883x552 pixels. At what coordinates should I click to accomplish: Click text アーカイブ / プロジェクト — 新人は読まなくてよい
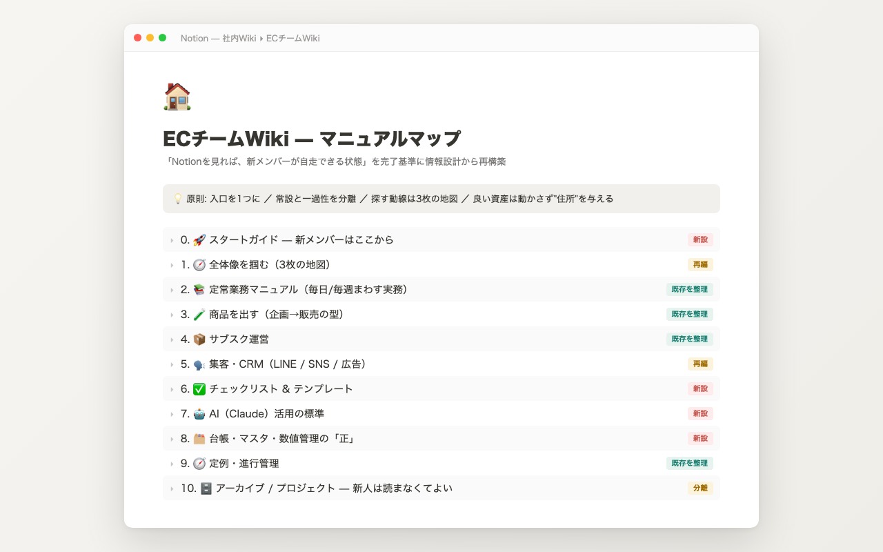[334, 489]
